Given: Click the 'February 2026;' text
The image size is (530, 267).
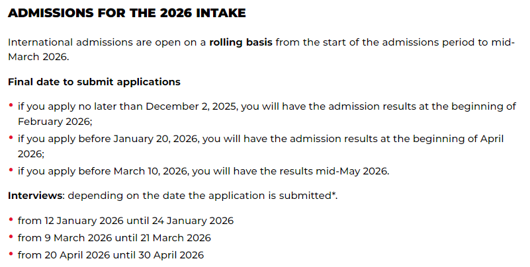Looking at the screenshot, I should click(x=55, y=122).
